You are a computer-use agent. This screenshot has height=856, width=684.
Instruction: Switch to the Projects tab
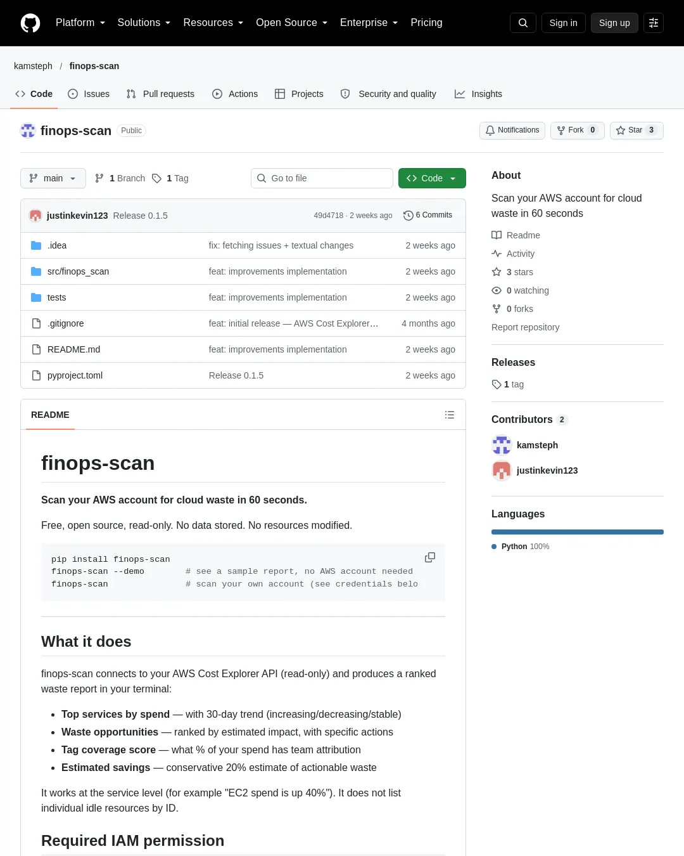coord(299,94)
